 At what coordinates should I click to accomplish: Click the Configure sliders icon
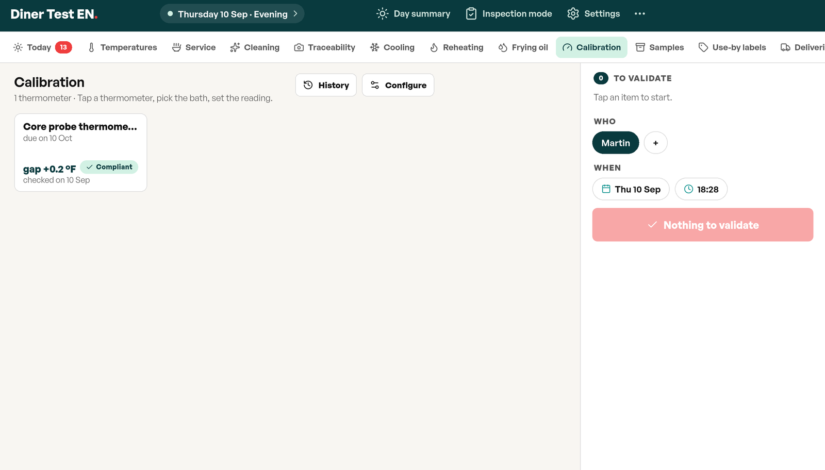375,85
